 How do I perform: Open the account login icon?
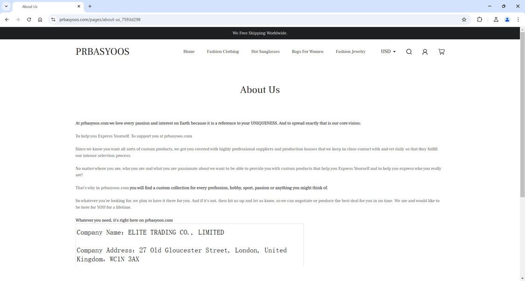(x=425, y=52)
